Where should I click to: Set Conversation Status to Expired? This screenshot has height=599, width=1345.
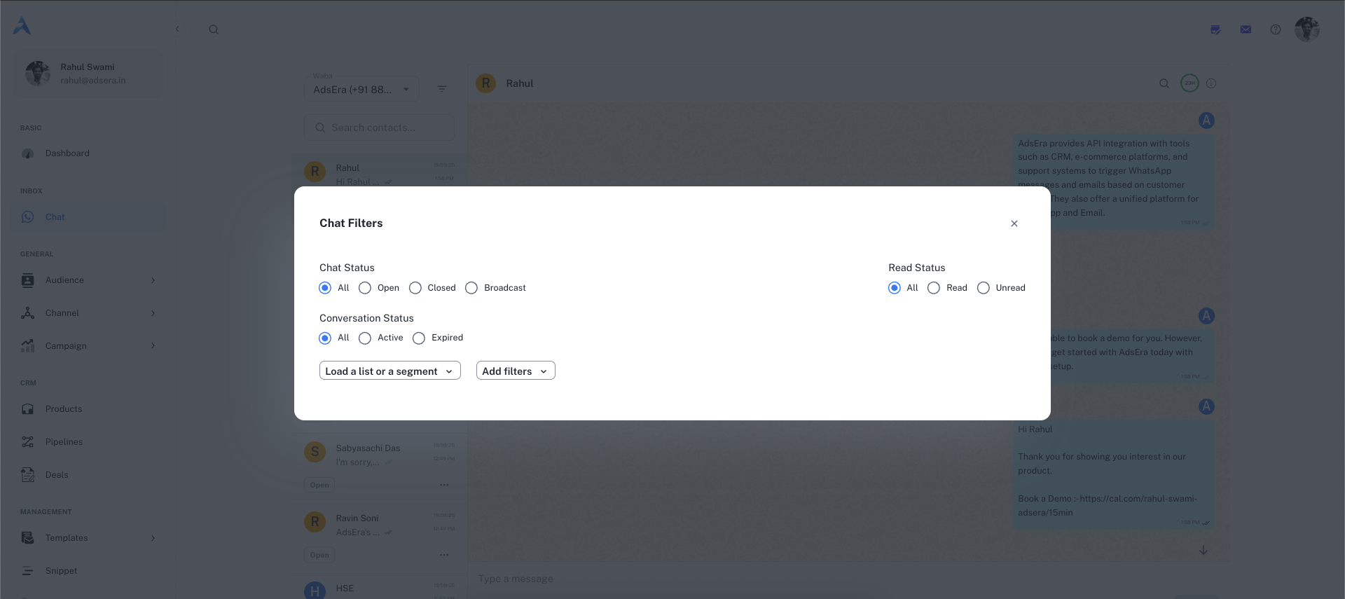point(419,338)
